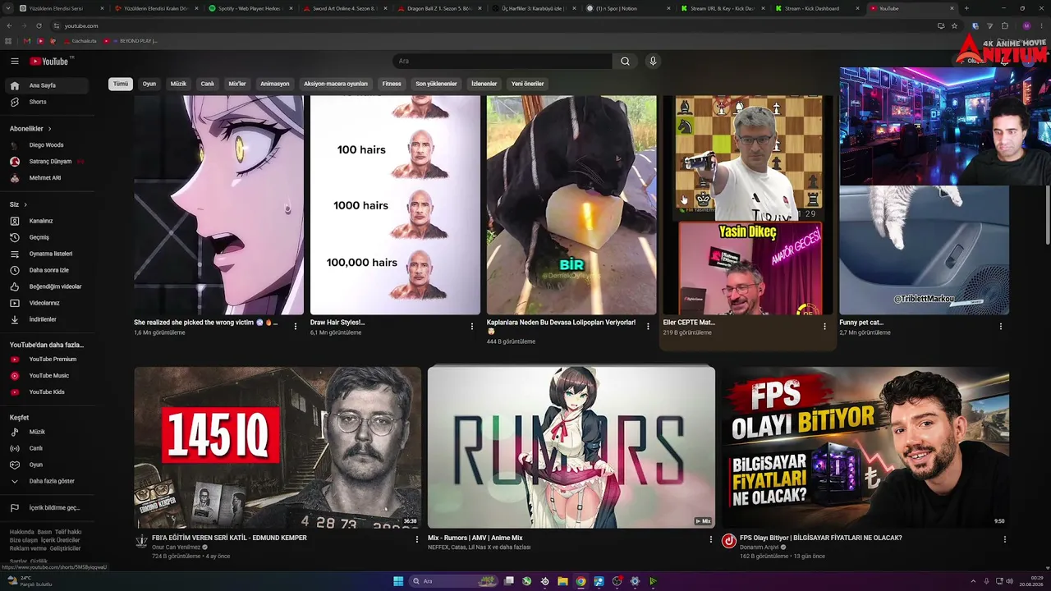Click Windows taskbar search box

tap(454, 581)
